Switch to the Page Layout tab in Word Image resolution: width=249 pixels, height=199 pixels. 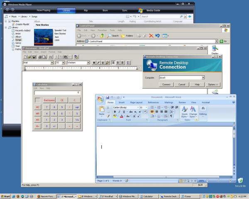(136, 102)
